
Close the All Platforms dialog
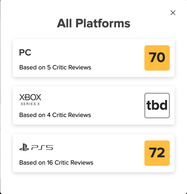pos(173,13)
